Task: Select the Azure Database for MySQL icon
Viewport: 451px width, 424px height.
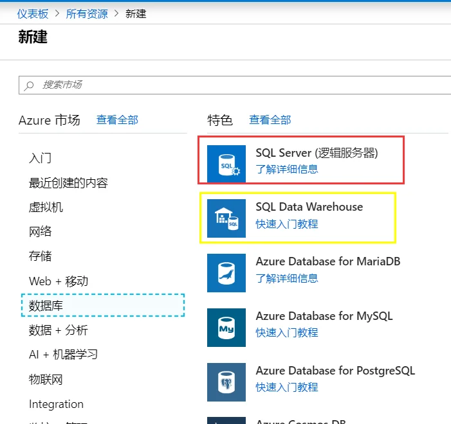Action: pyautogui.click(x=226, y=328)
